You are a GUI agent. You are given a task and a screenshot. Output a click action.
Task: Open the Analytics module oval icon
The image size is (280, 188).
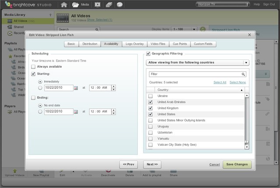tap(119, 5)
